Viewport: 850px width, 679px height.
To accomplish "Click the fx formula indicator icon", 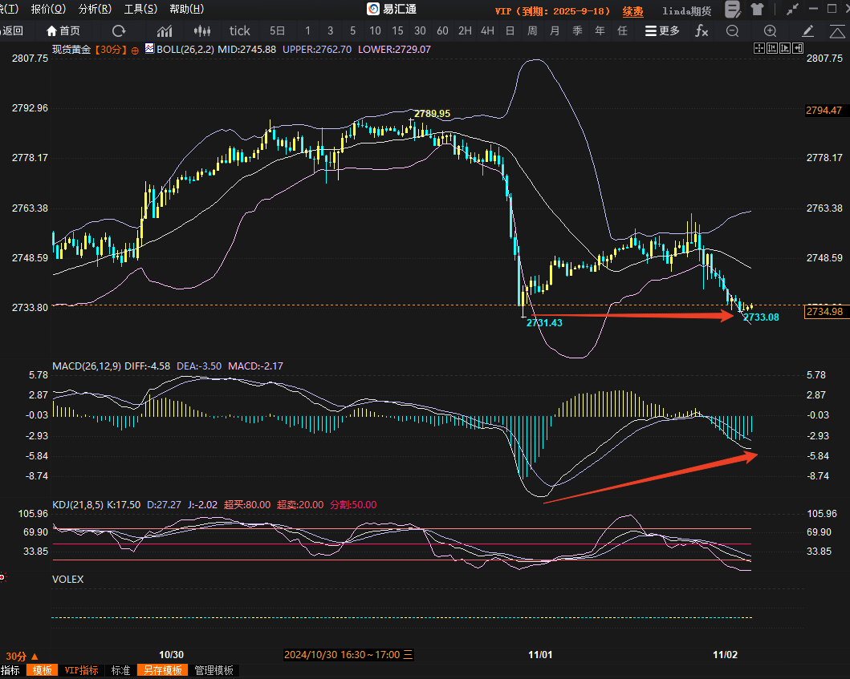I will [702, 31].
